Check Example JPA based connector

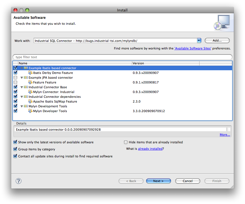click(x=15, y=78)
